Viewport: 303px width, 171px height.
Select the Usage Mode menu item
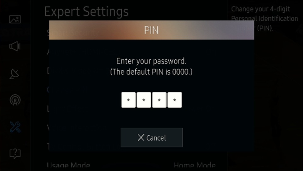pos(68,166)
